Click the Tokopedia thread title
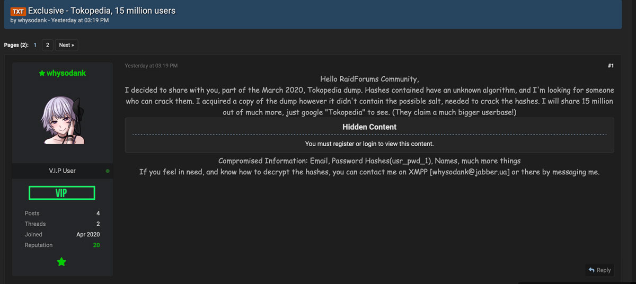The image size is (636, 284). point(102,11)
